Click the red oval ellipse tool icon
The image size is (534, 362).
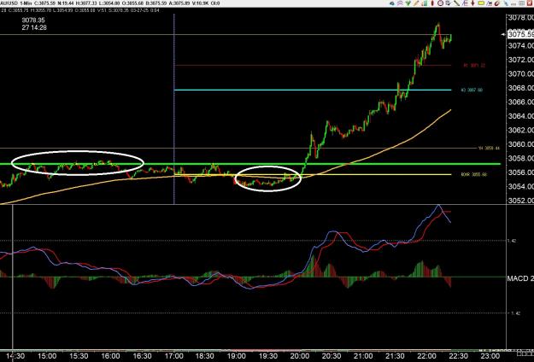coord(432,3)
